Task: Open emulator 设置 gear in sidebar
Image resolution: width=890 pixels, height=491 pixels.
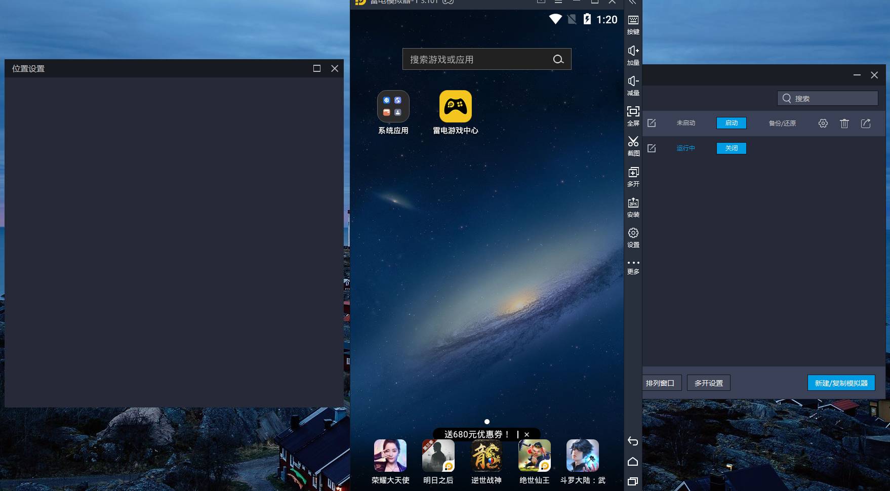Action: pos(633,237)
